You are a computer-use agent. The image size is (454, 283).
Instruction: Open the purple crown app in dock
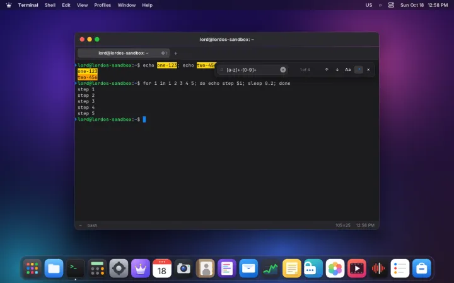point(141,269)
